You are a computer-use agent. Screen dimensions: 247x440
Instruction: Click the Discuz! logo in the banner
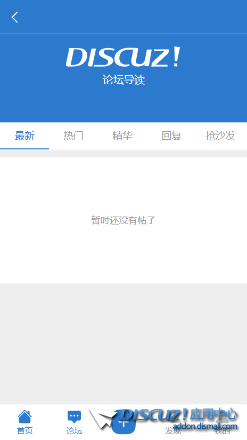[123, 57]
